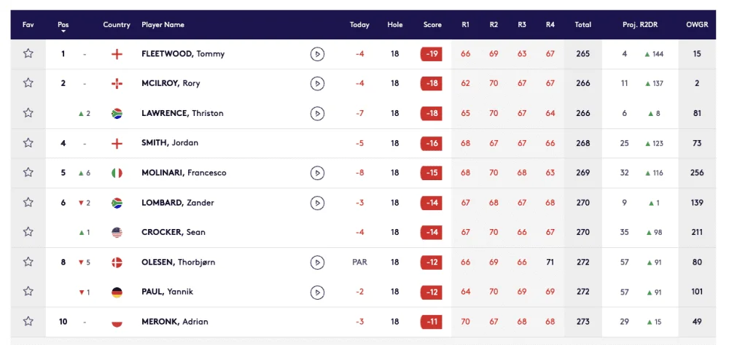
Task: Mark Adrian Meronk as favorite
Action: click(28, 321)
